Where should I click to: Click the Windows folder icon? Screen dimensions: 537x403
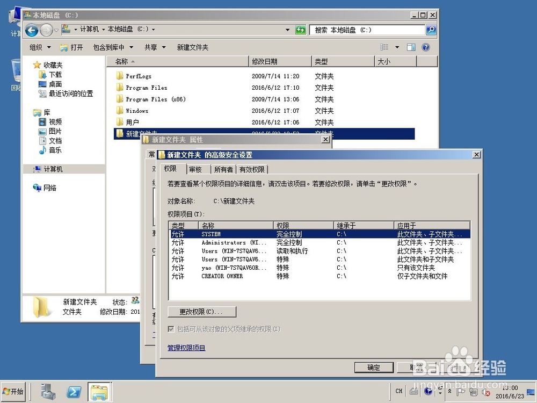(x=119, y=111)
